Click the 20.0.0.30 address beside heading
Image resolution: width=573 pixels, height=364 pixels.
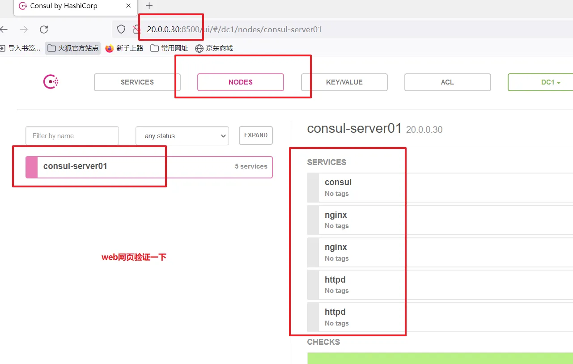tap(424, 130)
